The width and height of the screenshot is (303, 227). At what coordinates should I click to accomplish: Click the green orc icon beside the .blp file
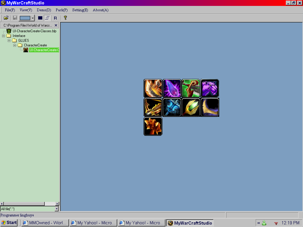[9, 31]
